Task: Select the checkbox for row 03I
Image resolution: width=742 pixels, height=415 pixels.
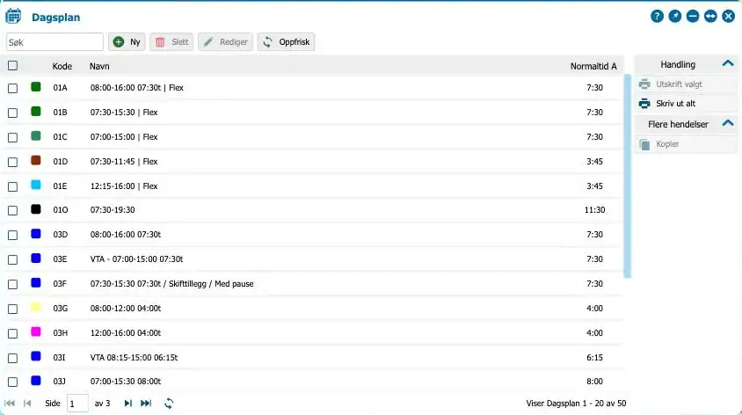Action: tap(13, 358)
